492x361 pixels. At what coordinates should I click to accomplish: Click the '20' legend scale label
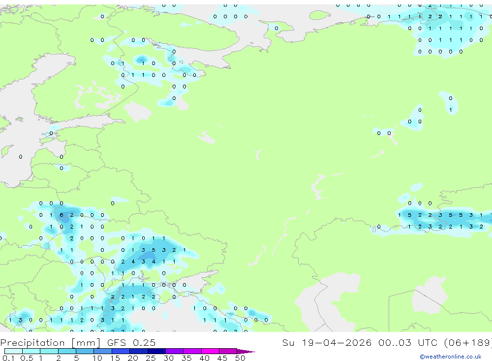[133, 358]
